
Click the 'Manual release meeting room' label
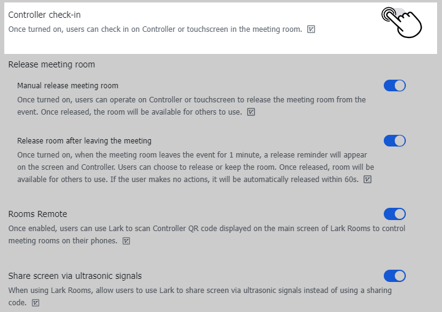tap(67, 86)
